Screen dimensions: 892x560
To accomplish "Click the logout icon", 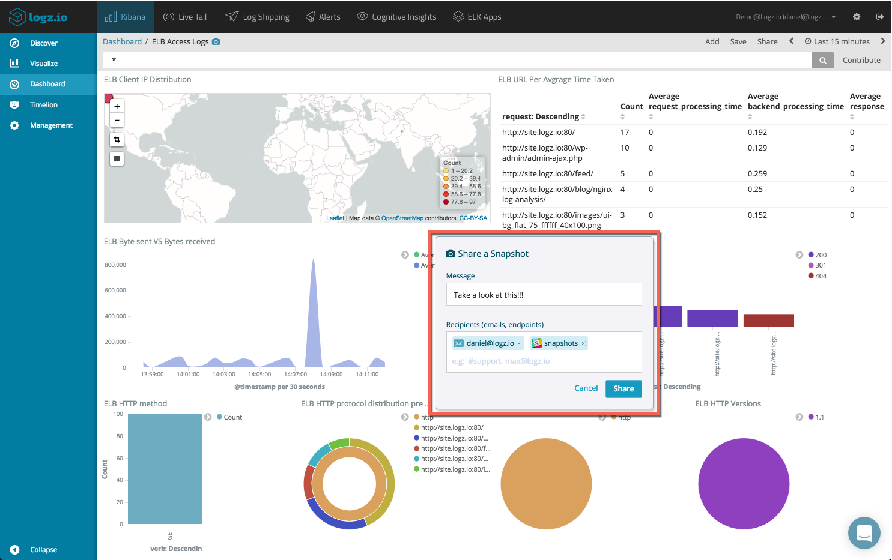I will coord(880,17).
